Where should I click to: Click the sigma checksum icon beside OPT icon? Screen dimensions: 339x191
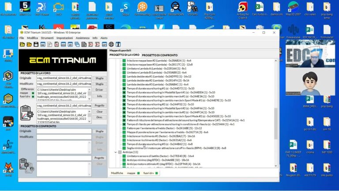[98, 44]
